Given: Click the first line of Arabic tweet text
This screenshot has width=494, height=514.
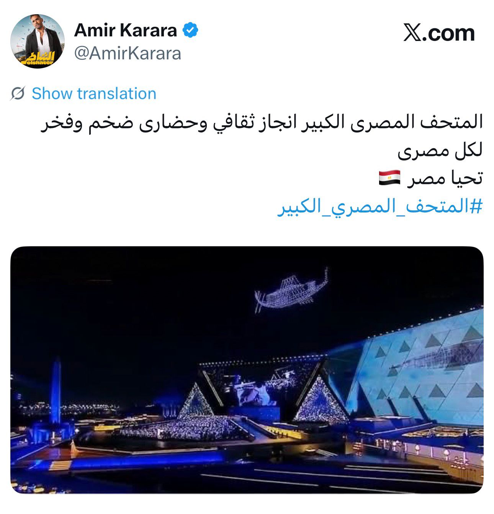Looking at the screenshot, I should coord(262,124).
